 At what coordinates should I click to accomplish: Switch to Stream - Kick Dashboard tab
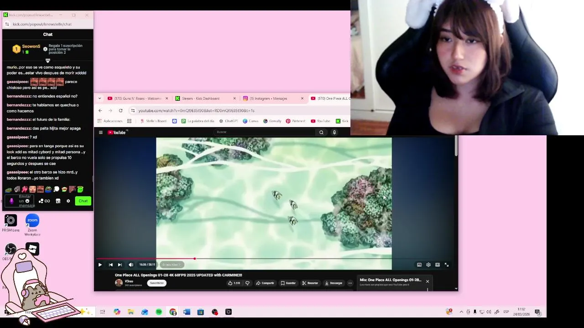(x=206, y=98)
